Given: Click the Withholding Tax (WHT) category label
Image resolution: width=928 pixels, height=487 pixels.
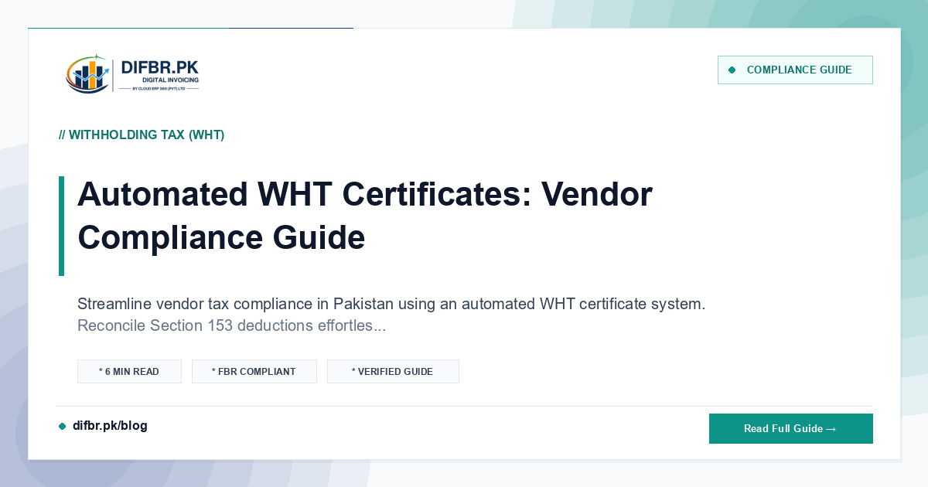Looking at the screenshot, I should tap(142, 135).
